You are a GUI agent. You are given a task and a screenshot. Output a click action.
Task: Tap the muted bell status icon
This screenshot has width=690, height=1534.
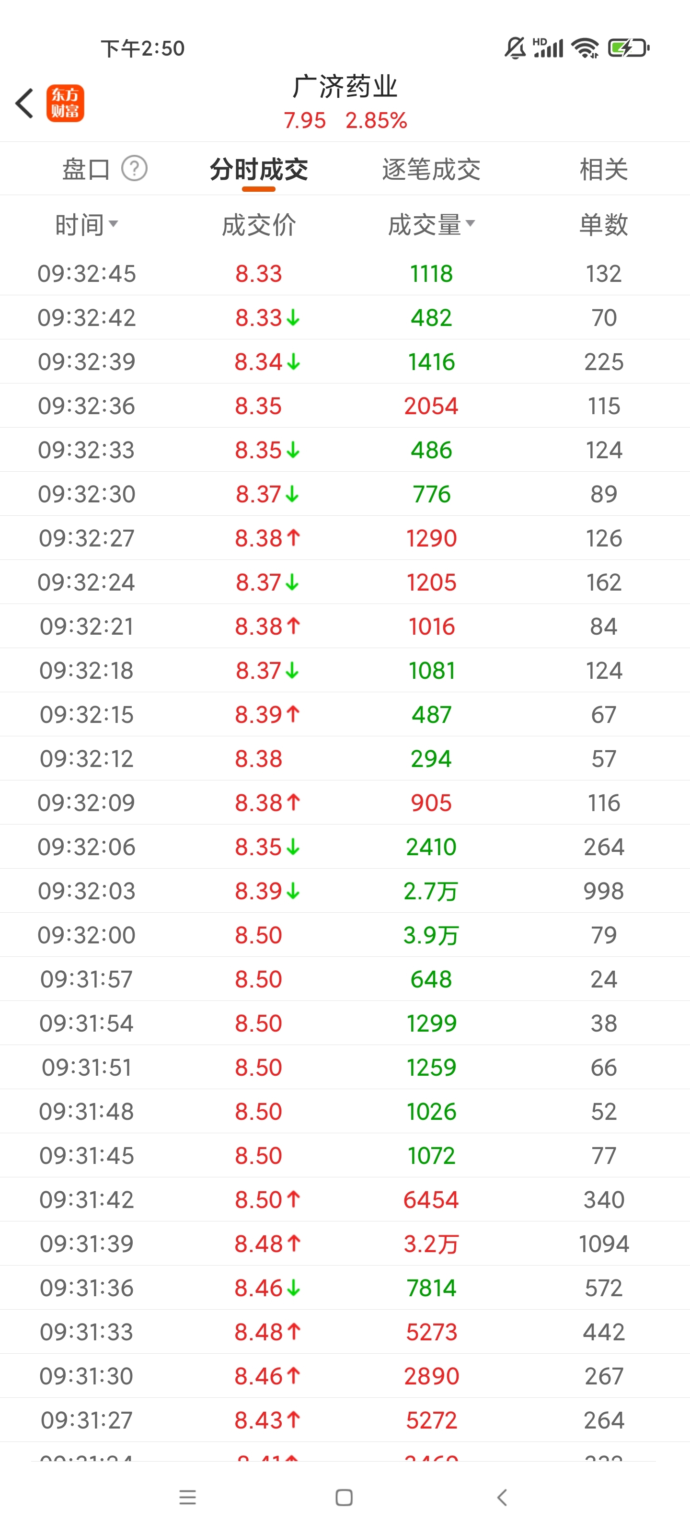point(516,47)
